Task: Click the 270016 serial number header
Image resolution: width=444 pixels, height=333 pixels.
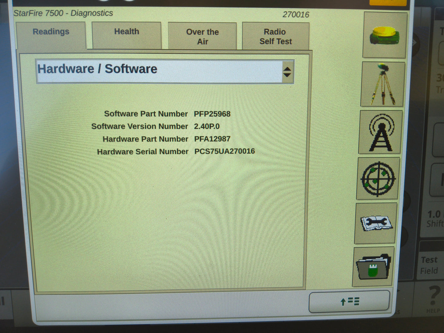Action: pyautogui.click(x=296, y=14)
